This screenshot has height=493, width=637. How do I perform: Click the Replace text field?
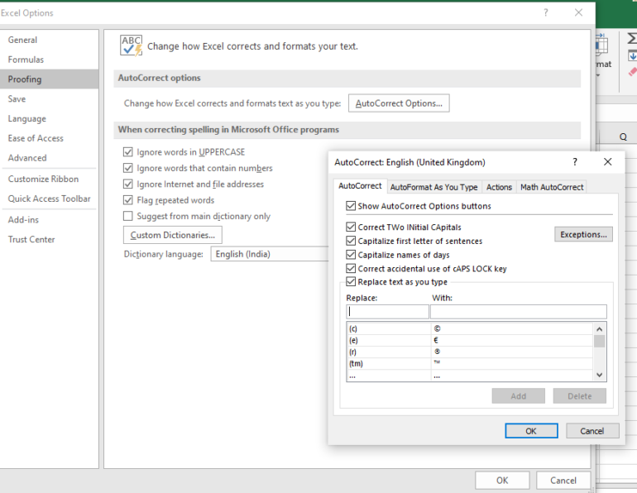tap(387, 312)
